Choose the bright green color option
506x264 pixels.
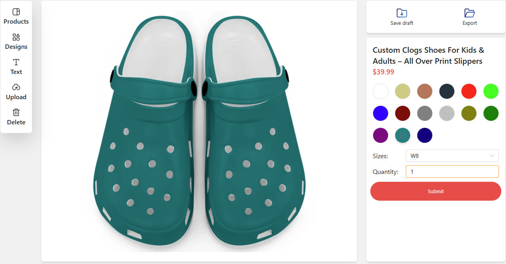click(491, 91)
